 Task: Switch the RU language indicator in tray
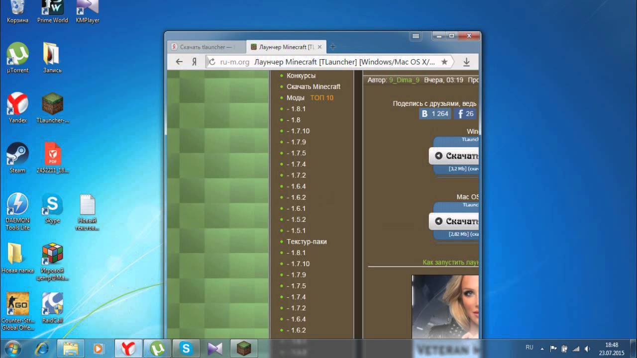pyautogui.click(x=530, y=348)
